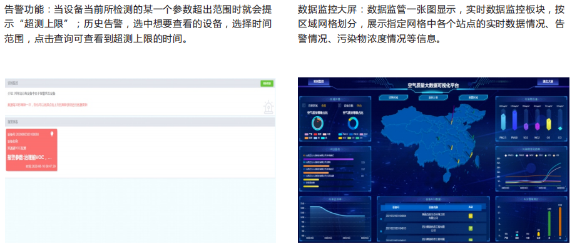Select the third region tab above the map
The image size is (577, 249).
[473, 97]
